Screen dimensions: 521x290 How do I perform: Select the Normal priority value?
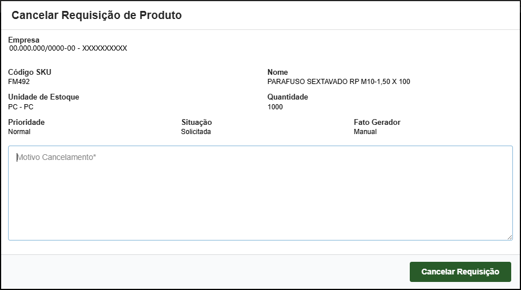click(x=20, y=132)
